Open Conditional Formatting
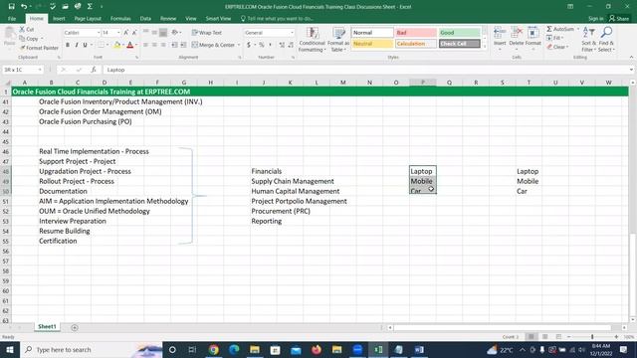 click(x=312, y=40)
